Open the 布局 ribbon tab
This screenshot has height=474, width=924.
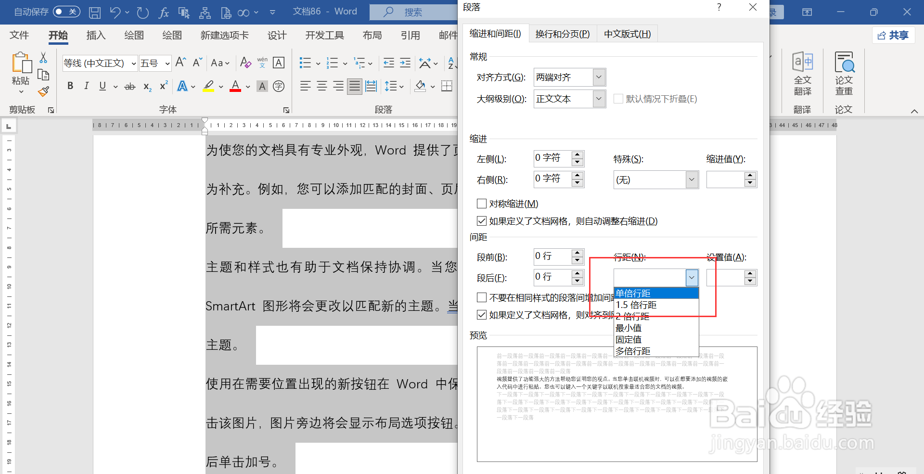click(x=372, y=35)
